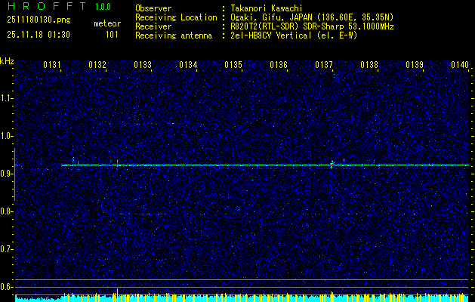The width and height of the screenshot is (475, 302).
Task: Click the 0.7 kHz frequency label
Action: [6, 249]
